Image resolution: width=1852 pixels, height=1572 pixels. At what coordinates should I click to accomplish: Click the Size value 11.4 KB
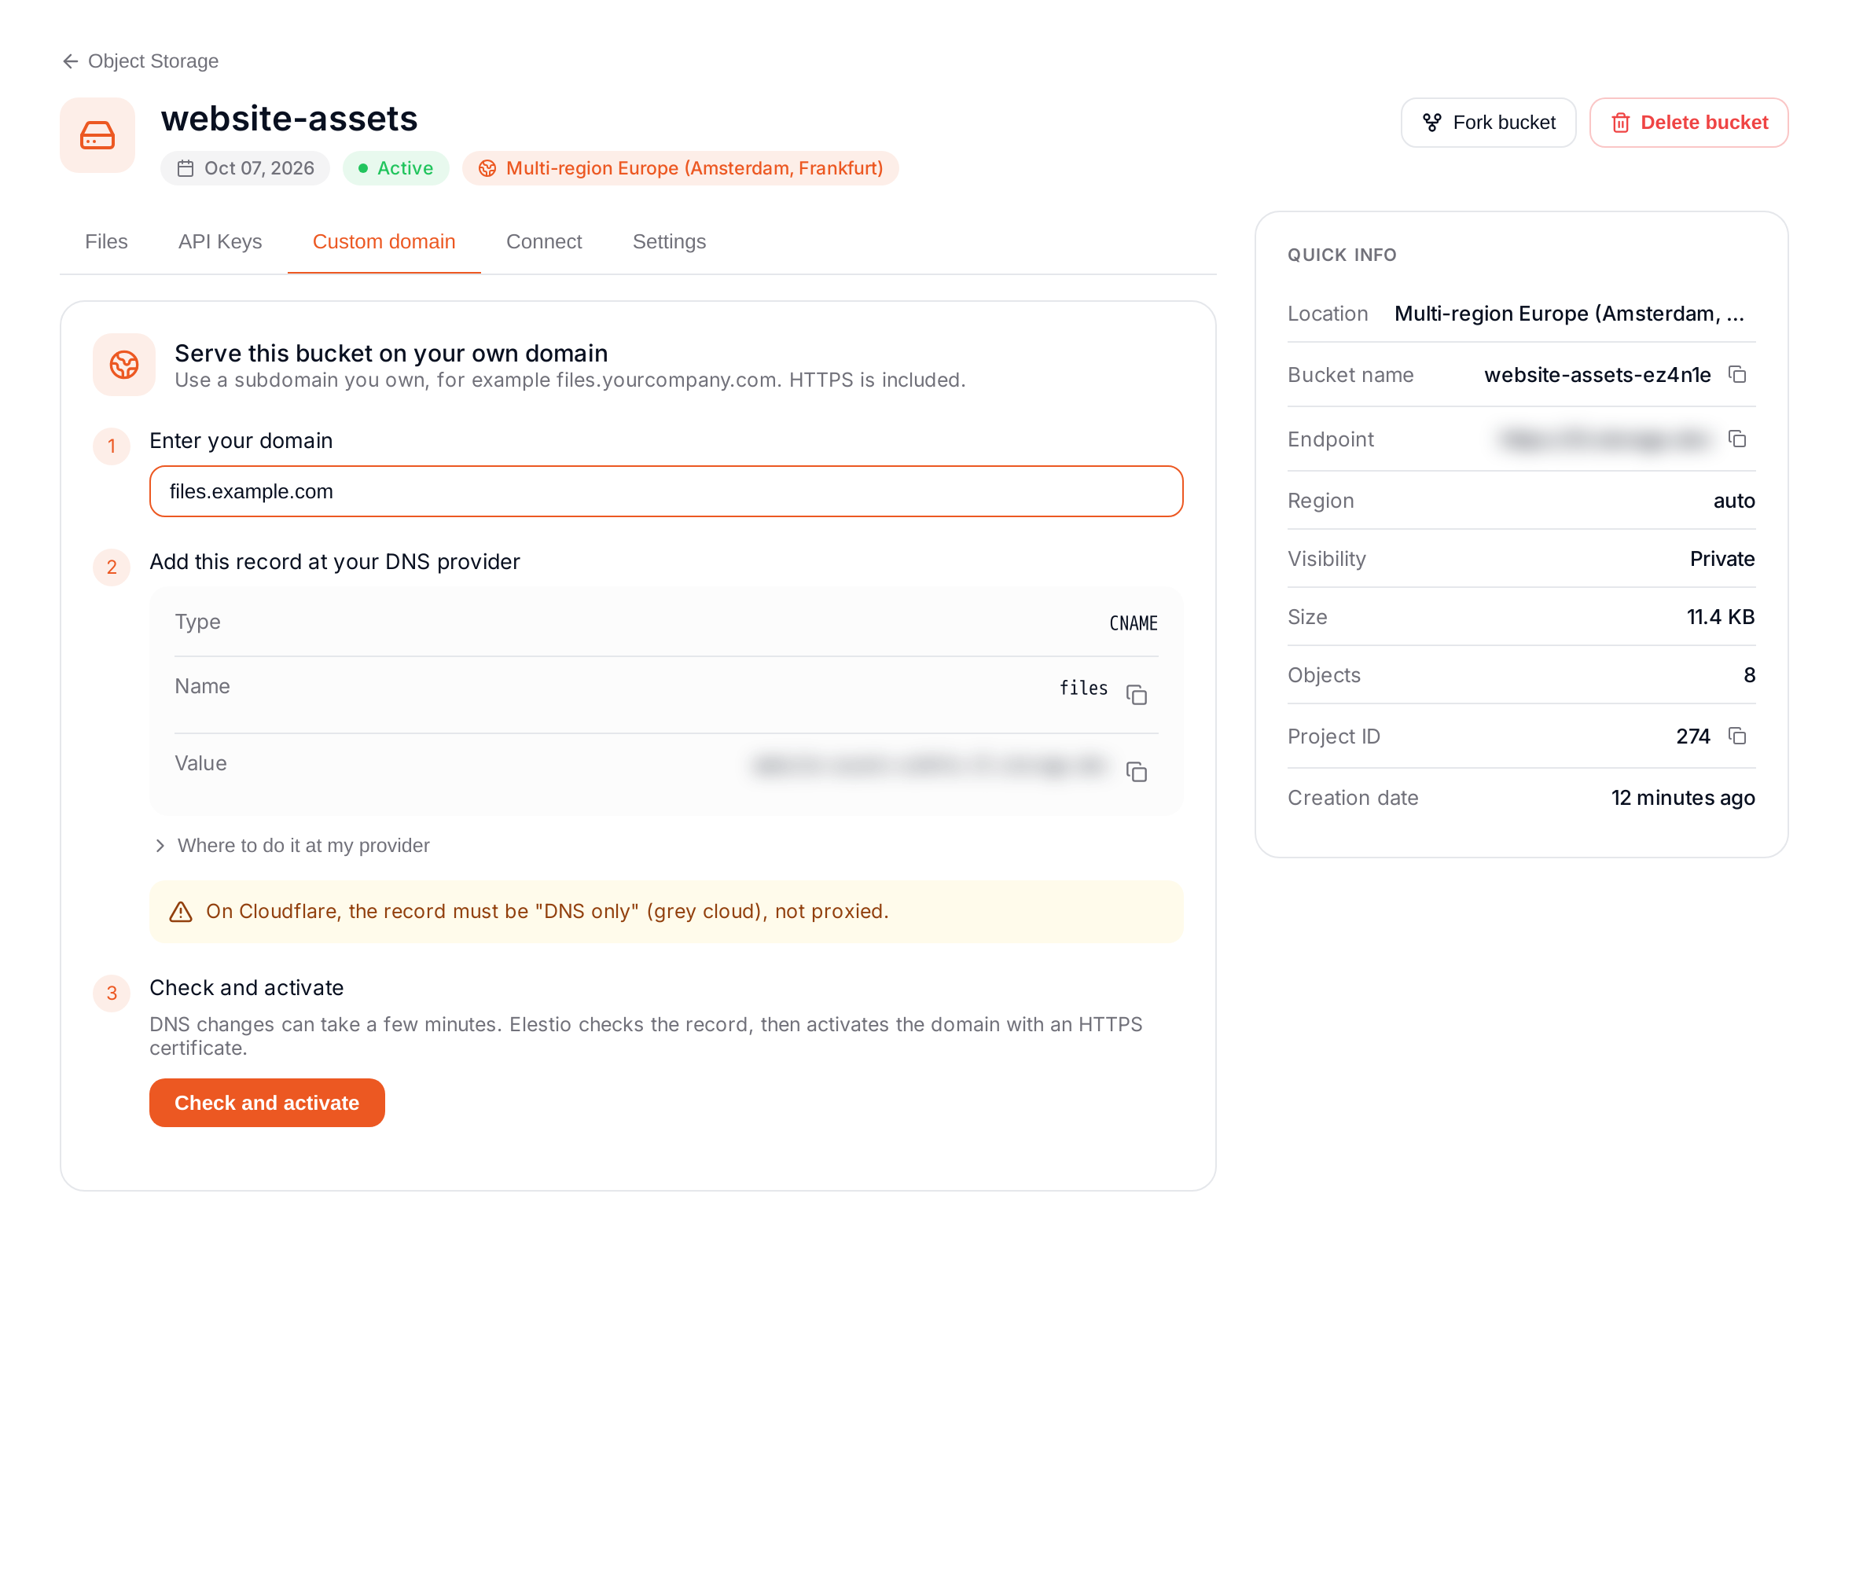1720,617
